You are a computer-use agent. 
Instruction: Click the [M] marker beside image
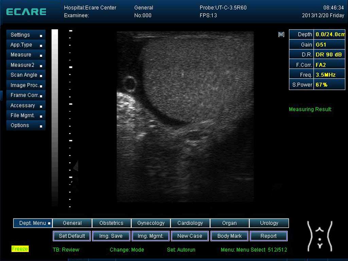point(281,34)
